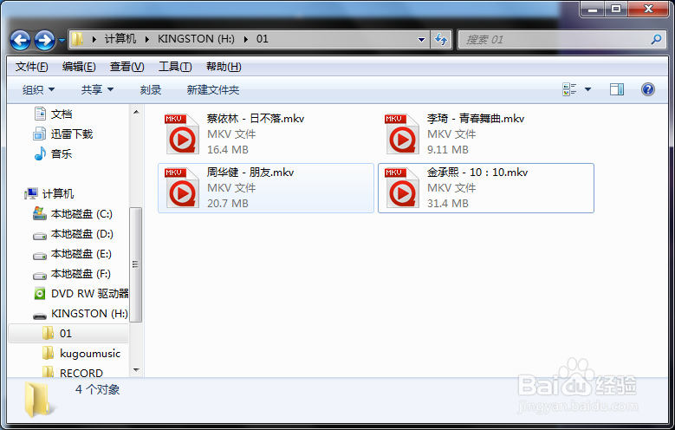Select 音乐 in the navigation pane
Screen dimensions: 675x430
[62, 153]
